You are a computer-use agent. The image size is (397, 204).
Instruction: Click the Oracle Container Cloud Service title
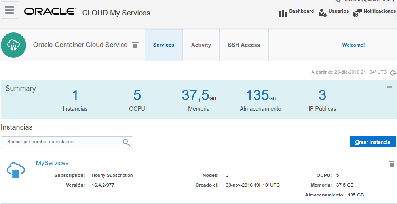(80, 45)
